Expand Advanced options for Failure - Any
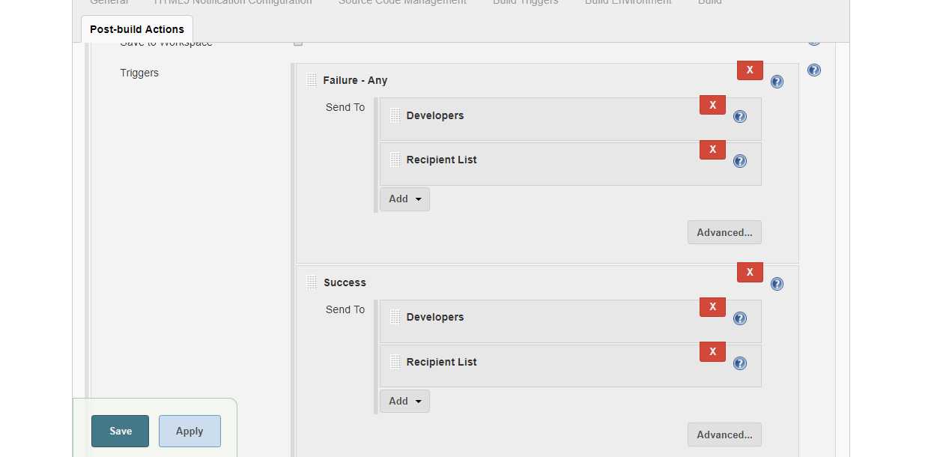 [x=724, y=232]
